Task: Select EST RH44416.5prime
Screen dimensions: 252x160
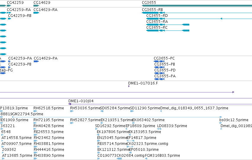Action: click(49, 150)
